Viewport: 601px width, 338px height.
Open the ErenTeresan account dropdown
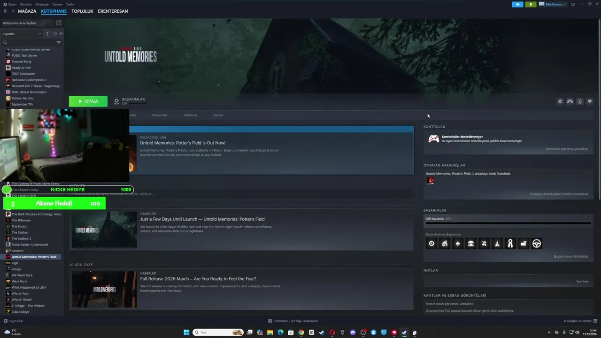point(553,4)
